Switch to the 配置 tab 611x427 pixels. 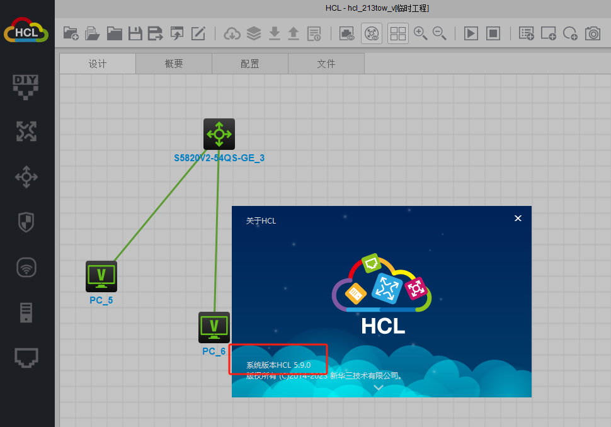click(x=250, y=64)
